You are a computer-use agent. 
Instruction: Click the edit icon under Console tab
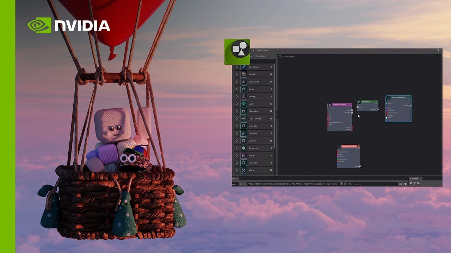(x=414, y=183)
